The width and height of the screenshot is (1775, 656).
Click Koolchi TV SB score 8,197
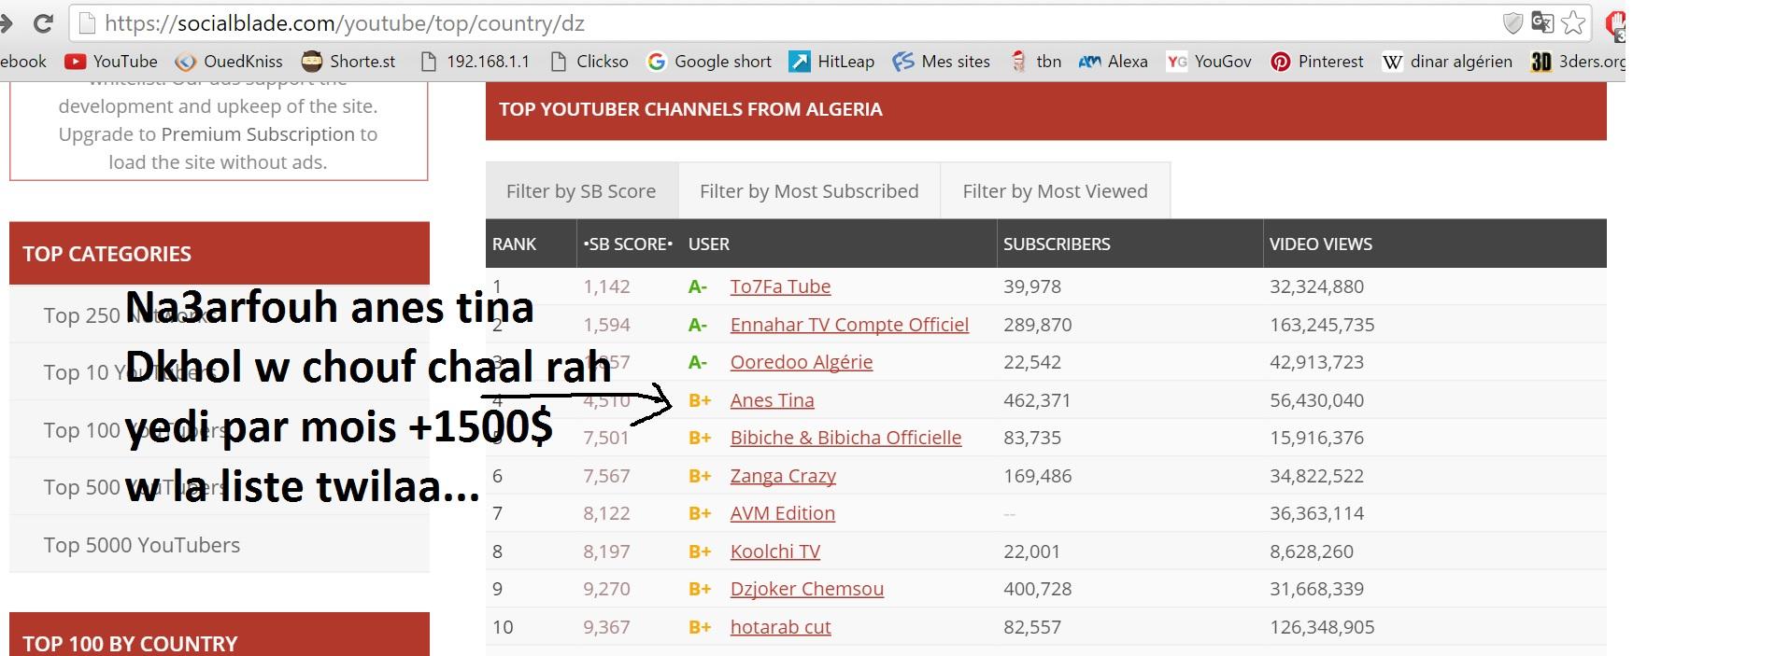[606, 551]
